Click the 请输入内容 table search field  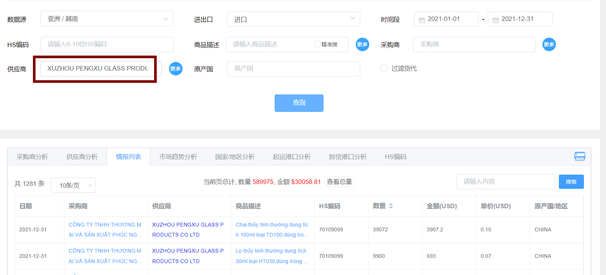pos(506,182)
